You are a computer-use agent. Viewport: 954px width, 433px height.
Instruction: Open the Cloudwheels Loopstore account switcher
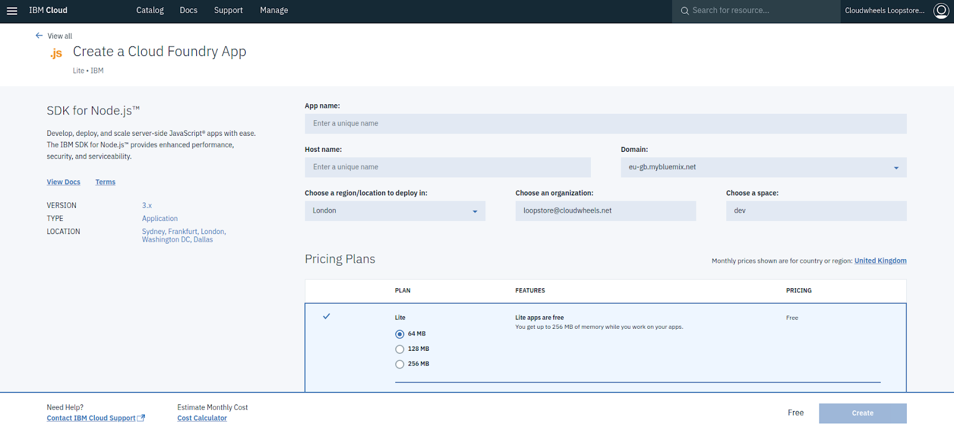tap(884, 11)
